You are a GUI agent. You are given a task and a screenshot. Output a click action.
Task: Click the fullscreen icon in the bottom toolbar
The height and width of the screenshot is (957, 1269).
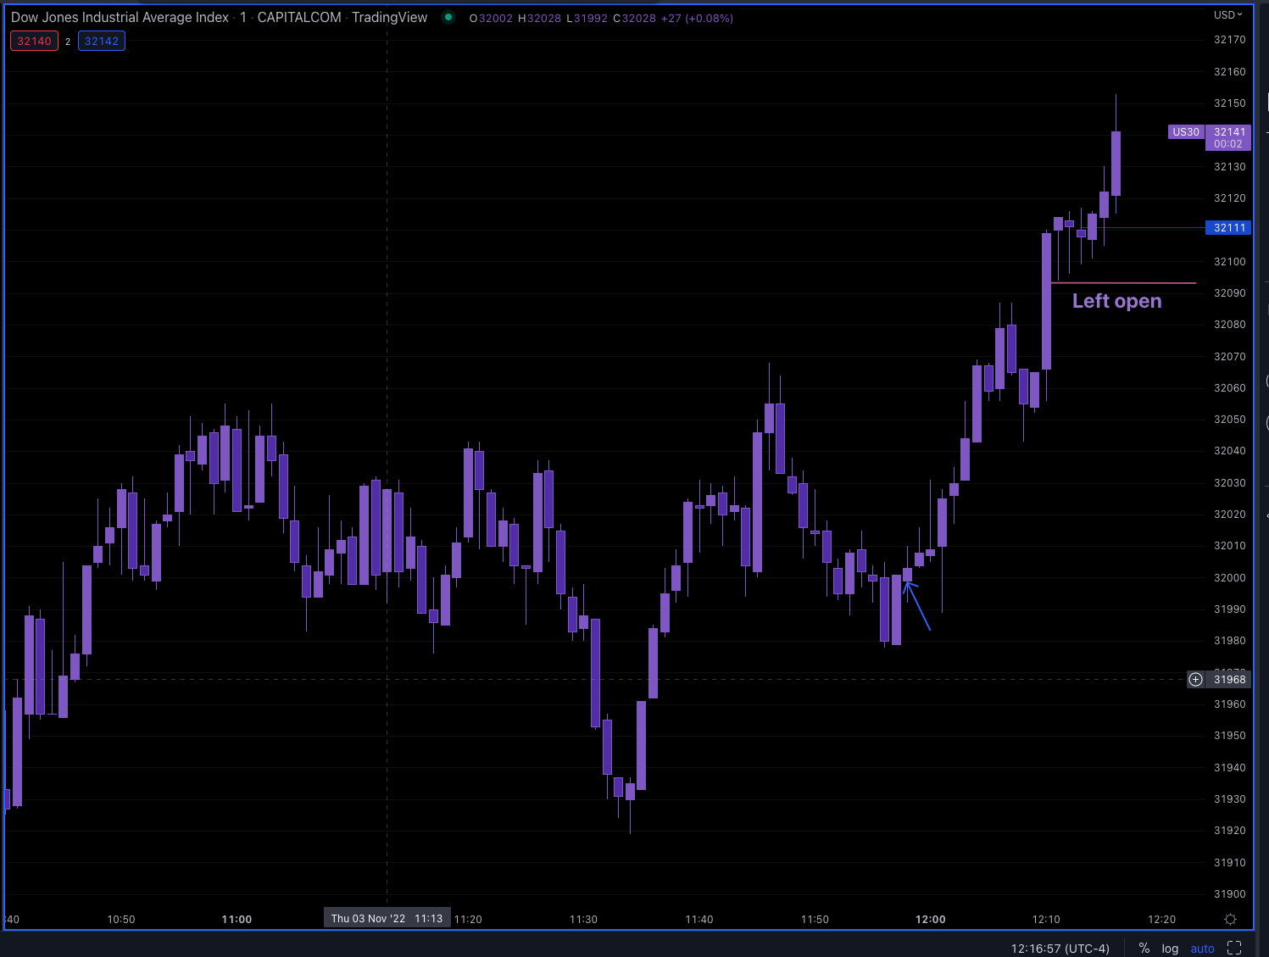click(1233, 948)
